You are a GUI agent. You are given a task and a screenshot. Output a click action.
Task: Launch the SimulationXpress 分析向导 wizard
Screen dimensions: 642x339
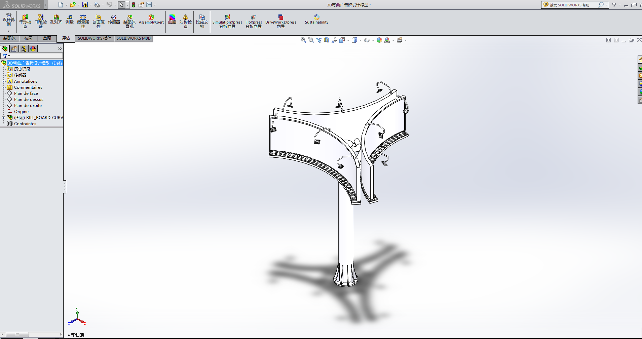[227, 21]
